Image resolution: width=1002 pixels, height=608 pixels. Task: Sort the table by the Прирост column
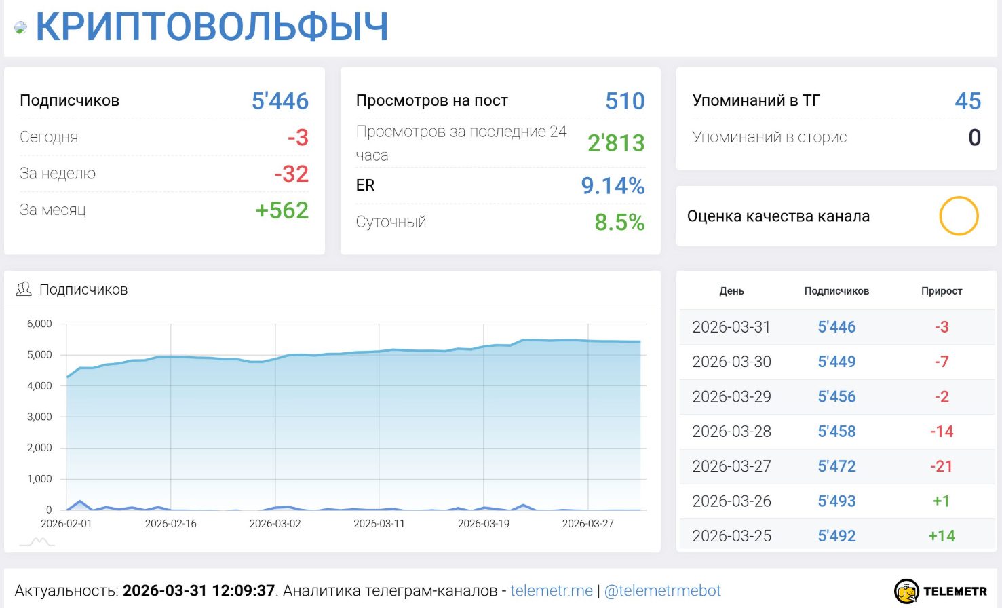(x=943, y=290)
